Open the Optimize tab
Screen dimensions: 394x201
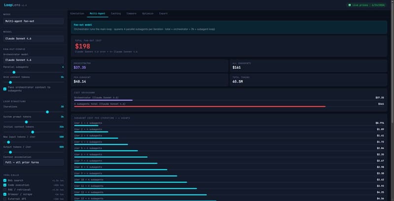click(x=147, y=14)
